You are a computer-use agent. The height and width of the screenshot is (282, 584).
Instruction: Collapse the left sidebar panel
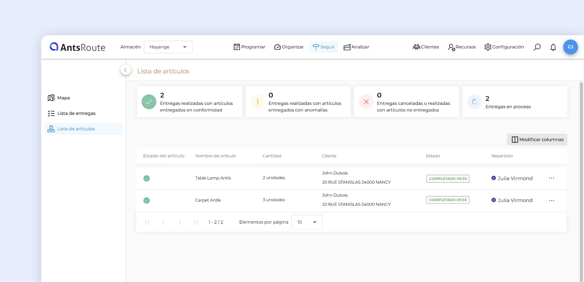(126, 70)
